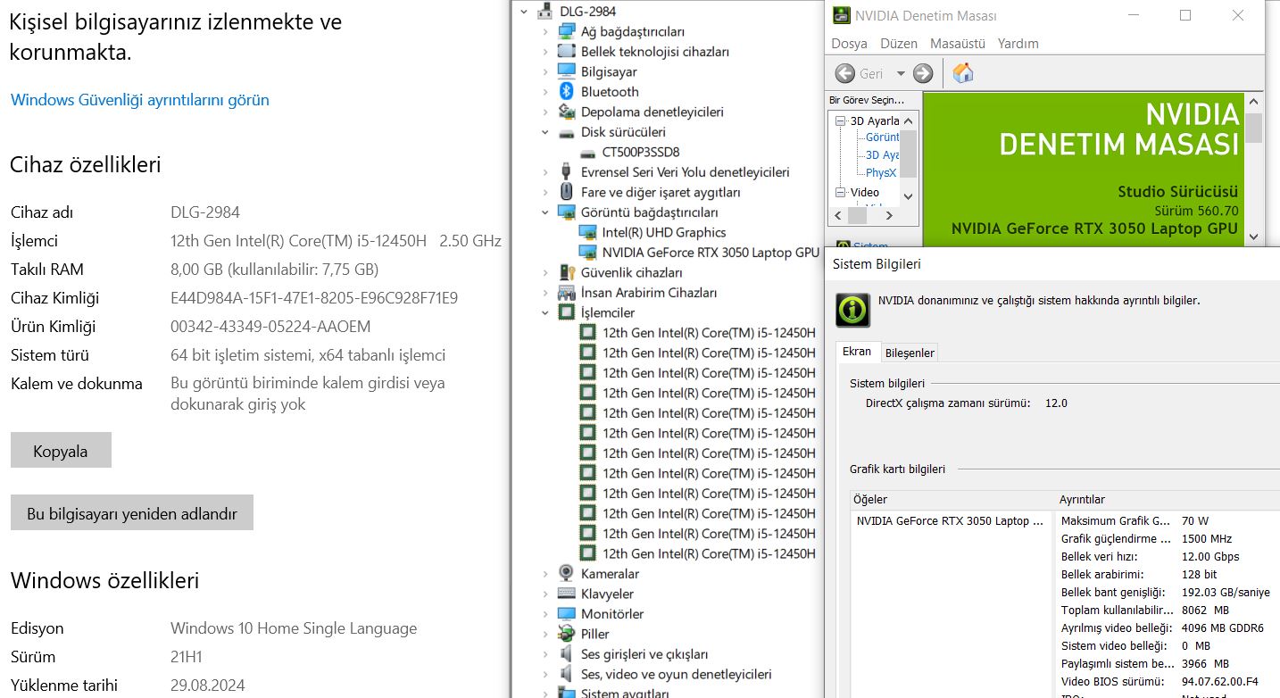Expand the Kameralar category
This screenshot has height=698, width=1280.
(x=545, y=574)
